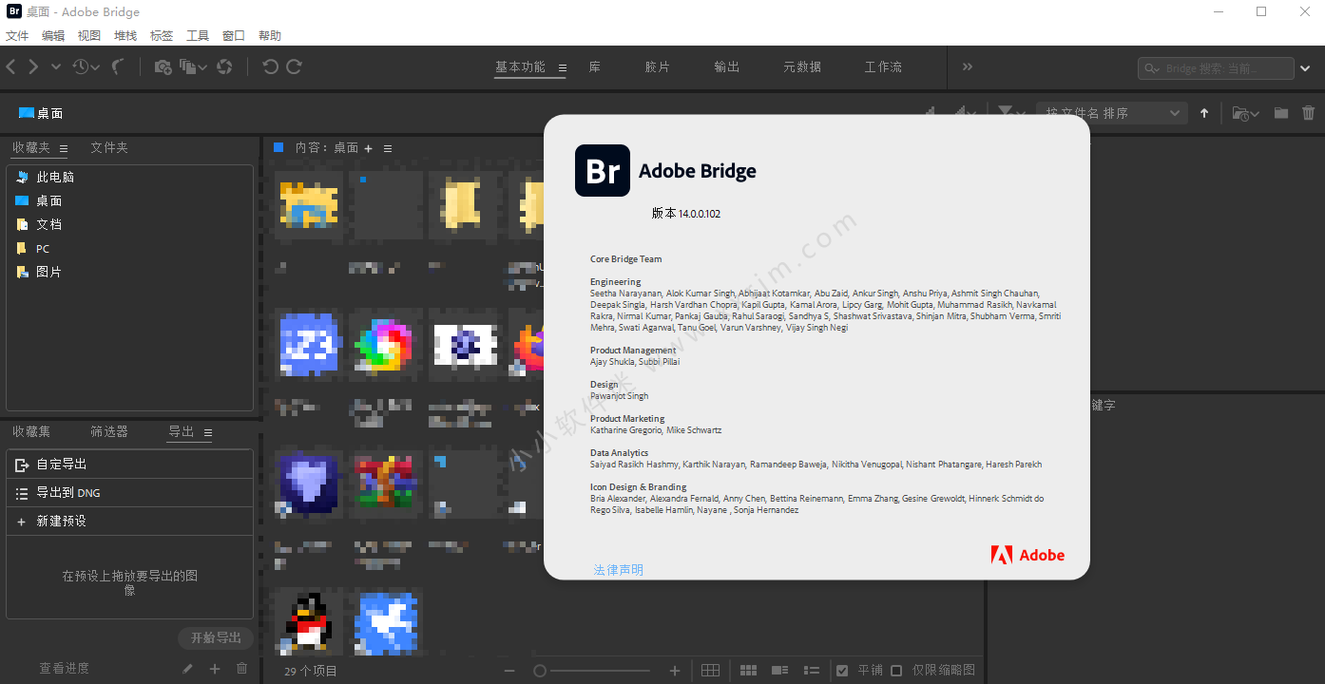Switch to the 文件夹 panel tab
The image size is (1325, 684).
pos(109,148)
